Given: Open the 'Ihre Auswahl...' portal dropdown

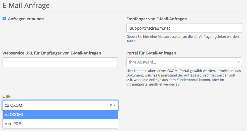Looking at the screenshot, I should (181, 62).
